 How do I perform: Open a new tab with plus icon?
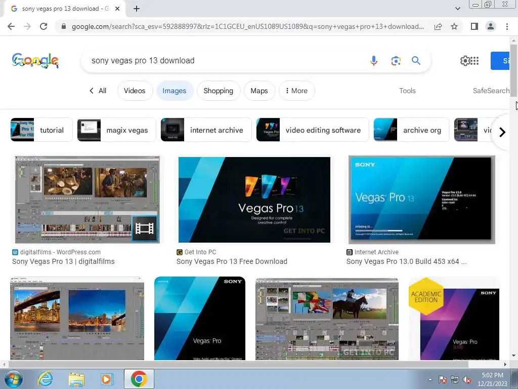137,9
